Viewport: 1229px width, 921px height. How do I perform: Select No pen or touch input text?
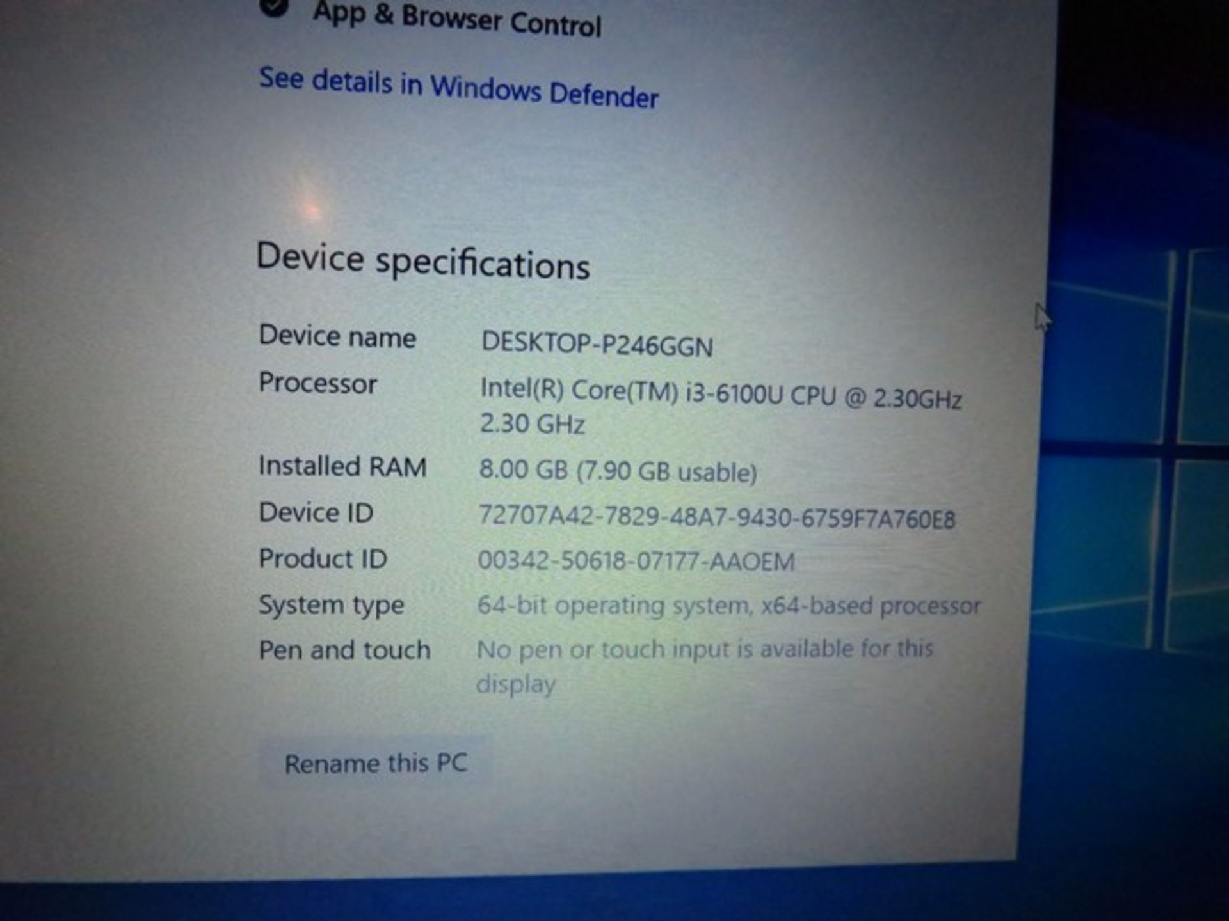coord(705,666)
